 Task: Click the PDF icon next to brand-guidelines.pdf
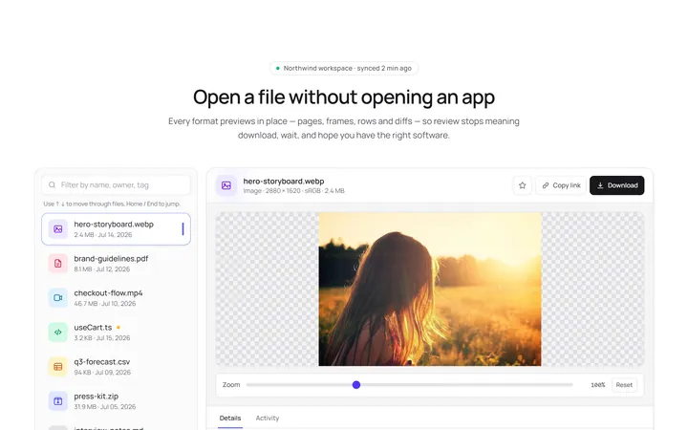pyautogui.click(x=58, y=264)
